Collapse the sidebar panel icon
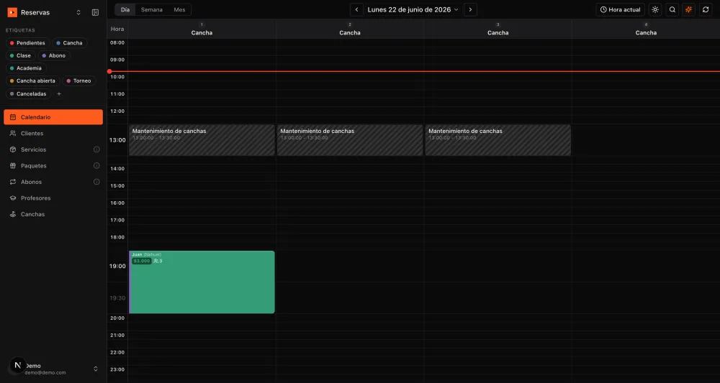This screenshot has width=720, height=383. coord(95,12)
